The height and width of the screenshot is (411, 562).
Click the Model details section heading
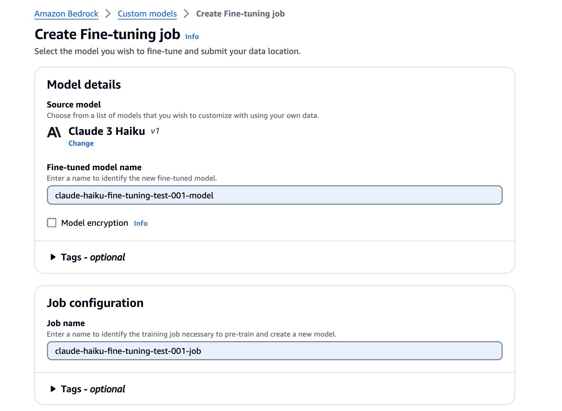point(84,85)
